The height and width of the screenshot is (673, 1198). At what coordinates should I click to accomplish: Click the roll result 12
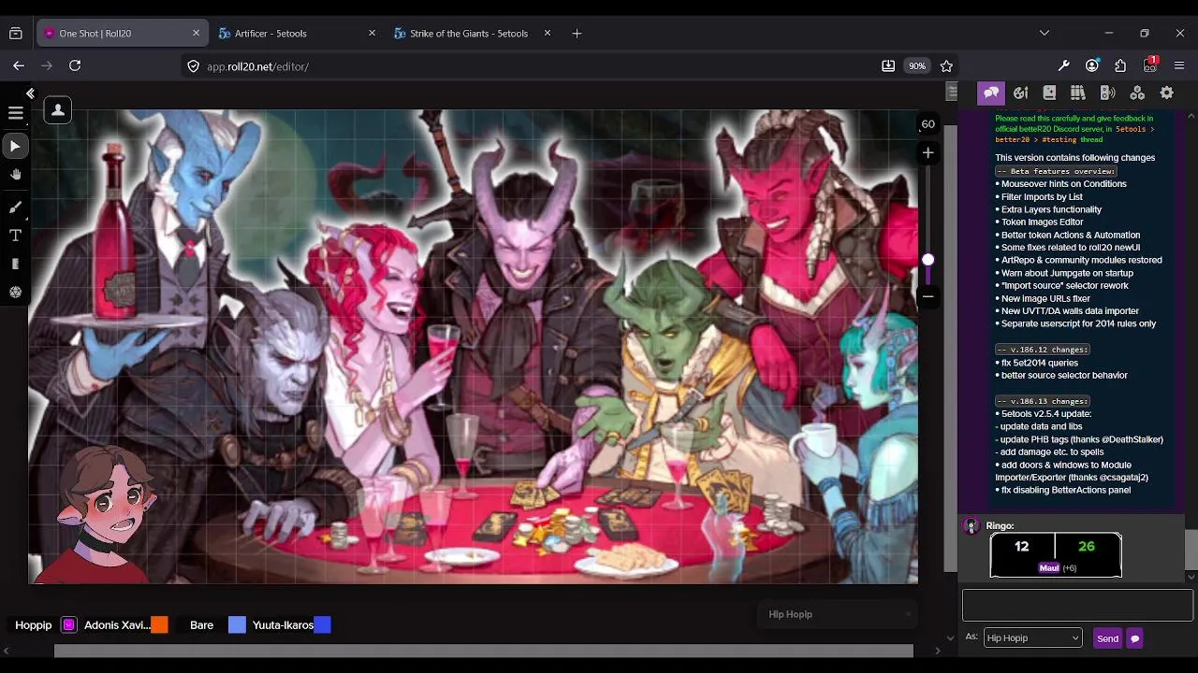tap(1022, 547)
